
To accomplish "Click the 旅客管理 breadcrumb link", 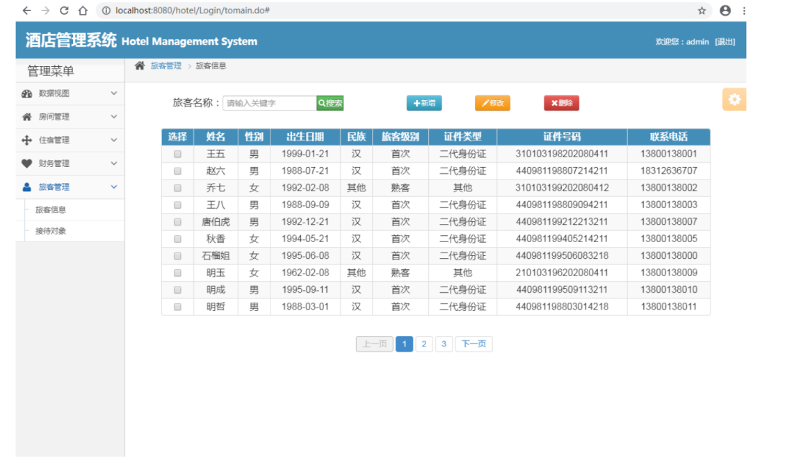I will point(166,65).
